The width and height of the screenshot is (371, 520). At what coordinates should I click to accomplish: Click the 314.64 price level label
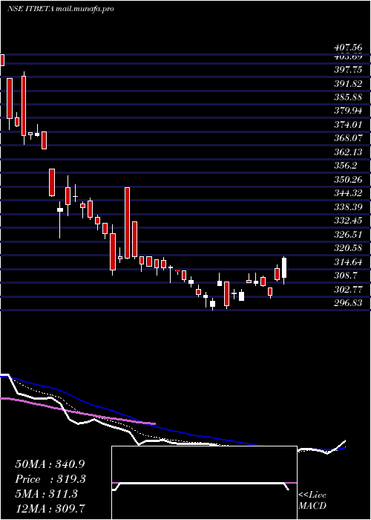point(348,262)
